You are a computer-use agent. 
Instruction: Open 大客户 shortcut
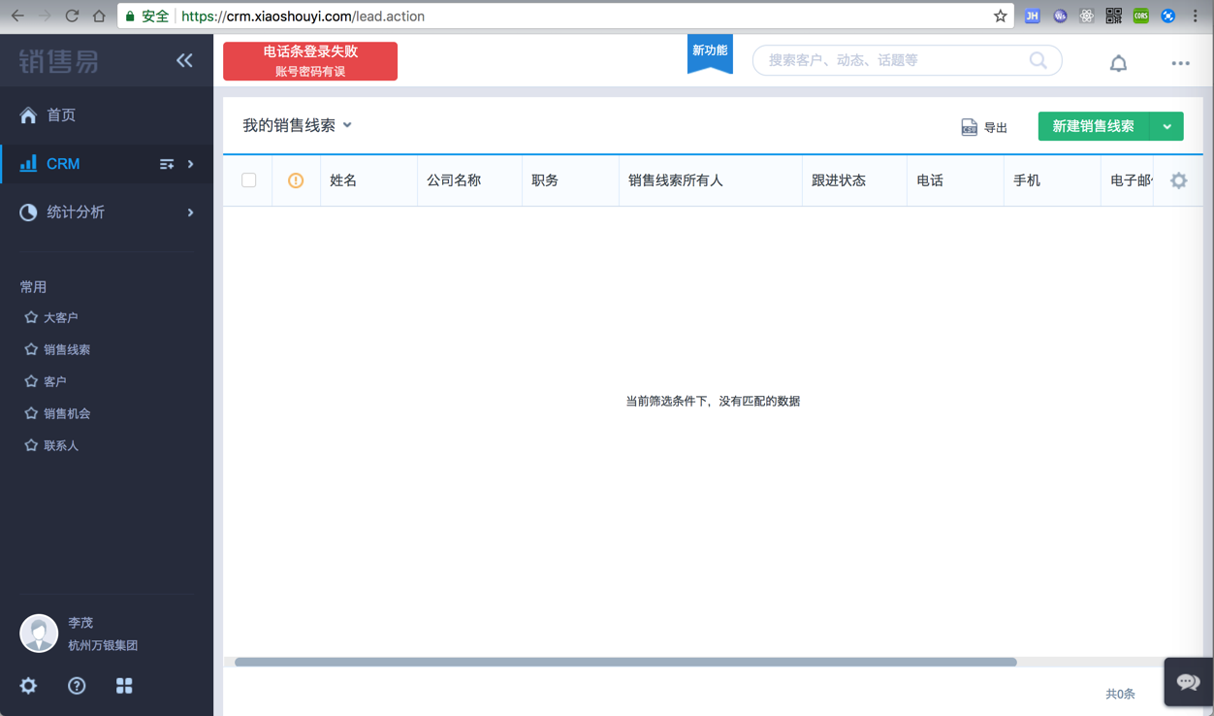(60, 317)
